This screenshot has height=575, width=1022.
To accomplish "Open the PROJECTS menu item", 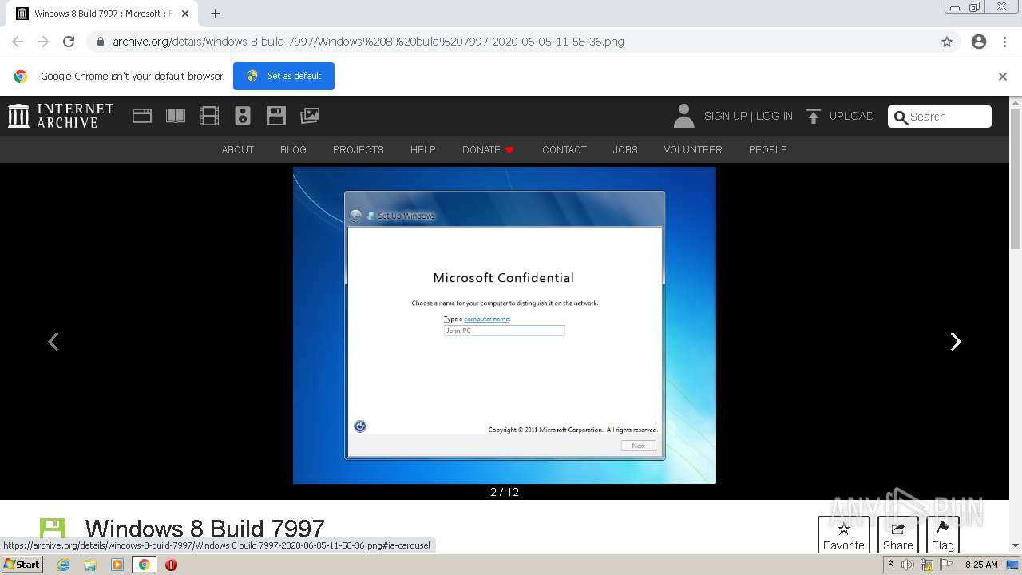I will pos(358,149).
